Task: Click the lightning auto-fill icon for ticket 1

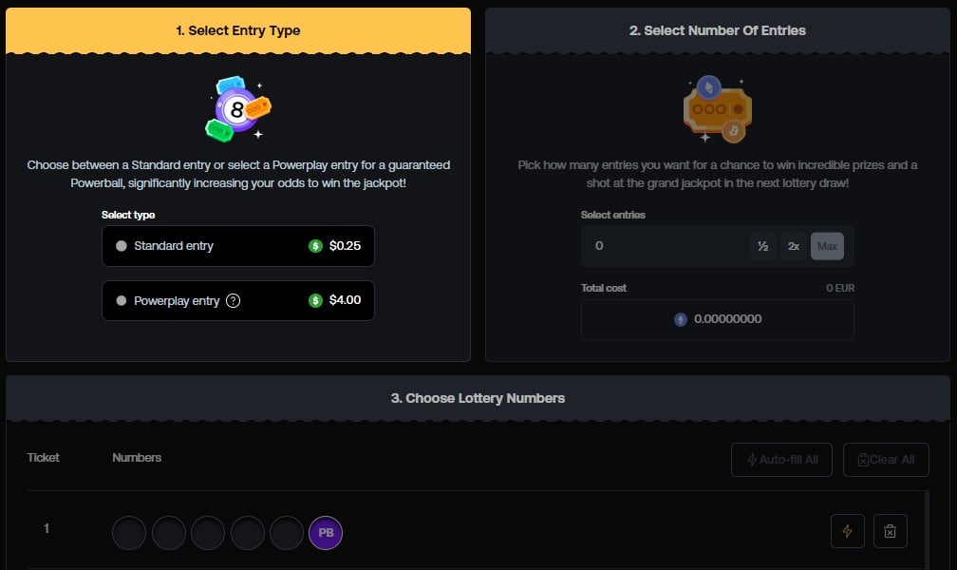Action: pos(847,531)
